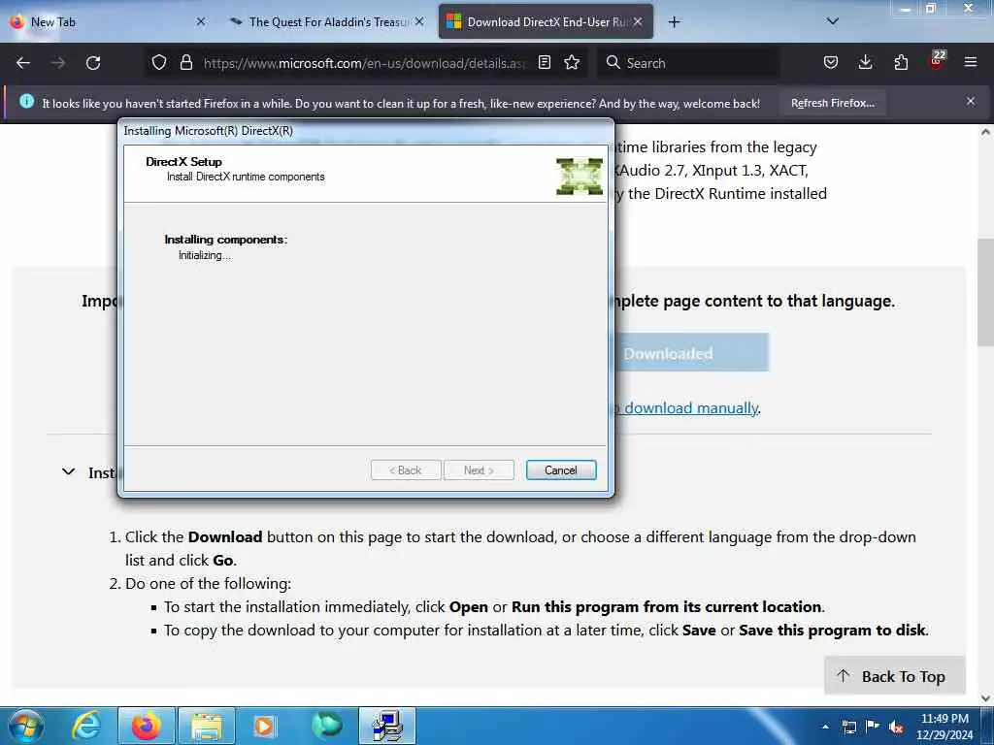Click the Firefox forward arrow

58,63
